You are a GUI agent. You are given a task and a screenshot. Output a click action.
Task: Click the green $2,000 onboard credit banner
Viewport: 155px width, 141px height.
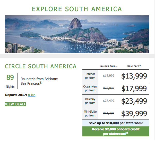[x=116, y=131]
